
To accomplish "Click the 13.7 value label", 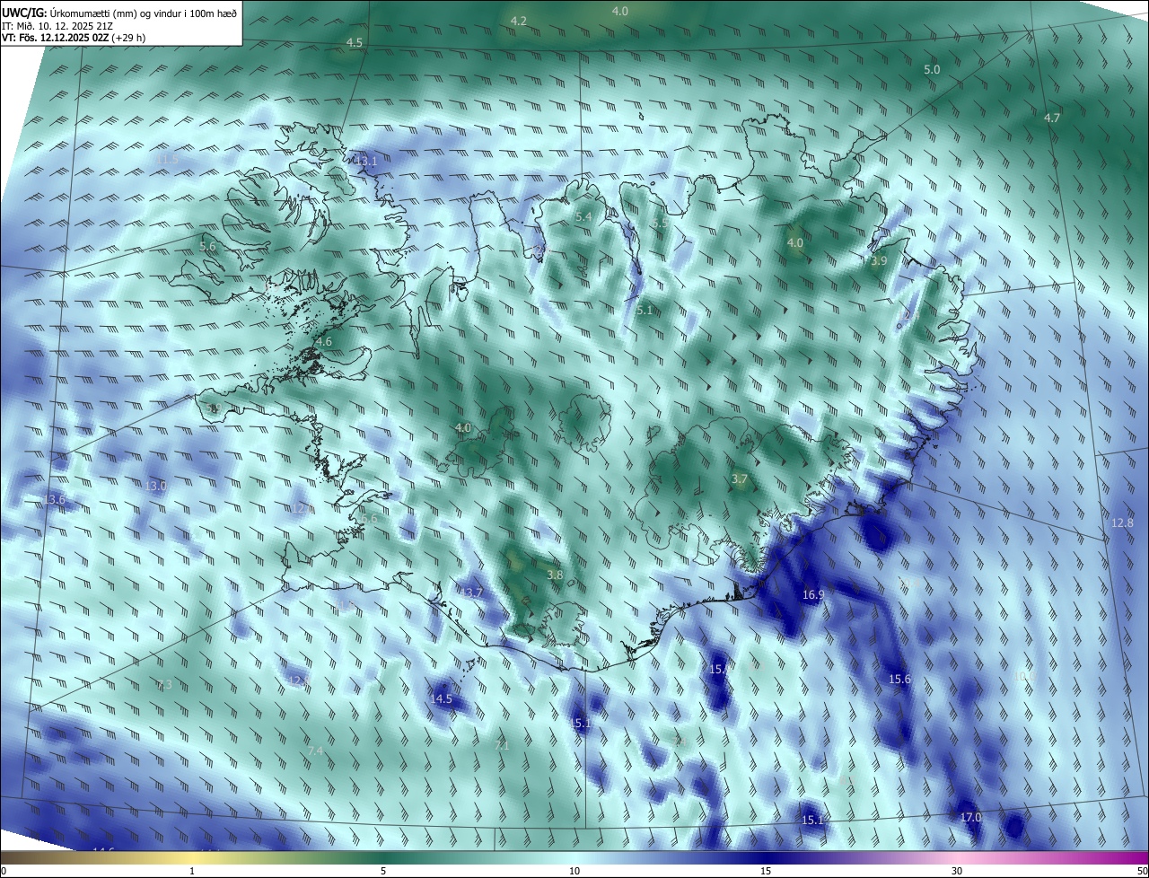I will pyautogui.click(x=472, y=593).
